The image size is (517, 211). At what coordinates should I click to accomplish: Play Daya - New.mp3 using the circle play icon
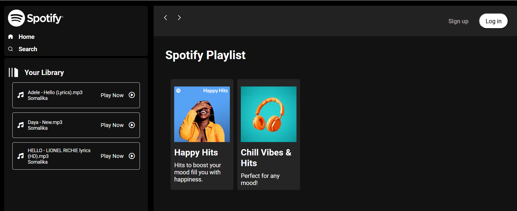[x=132, y=125]
